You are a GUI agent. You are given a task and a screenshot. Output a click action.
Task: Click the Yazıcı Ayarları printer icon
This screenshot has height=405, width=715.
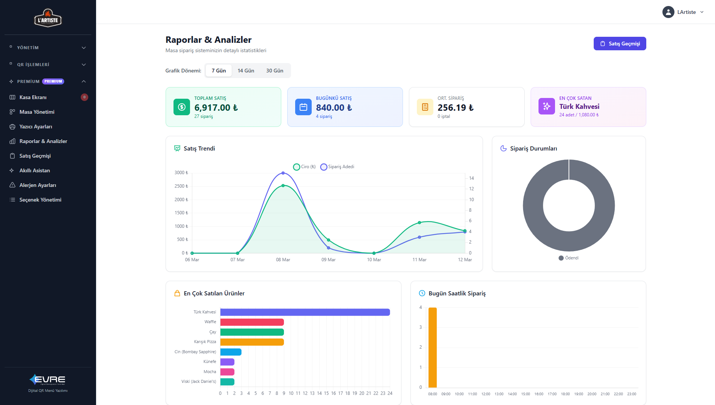[x=12, y=126]
